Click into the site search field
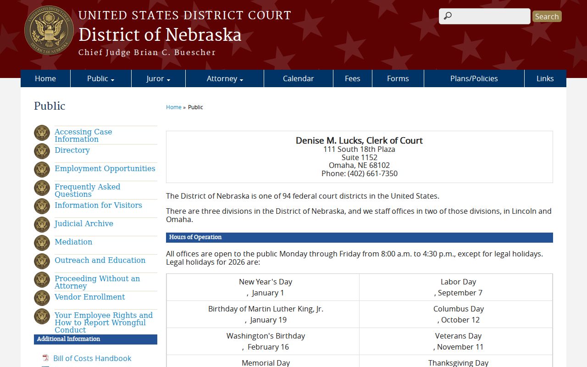Image resolution: width=587 pixels, height=367 pixels. (485, 16)
